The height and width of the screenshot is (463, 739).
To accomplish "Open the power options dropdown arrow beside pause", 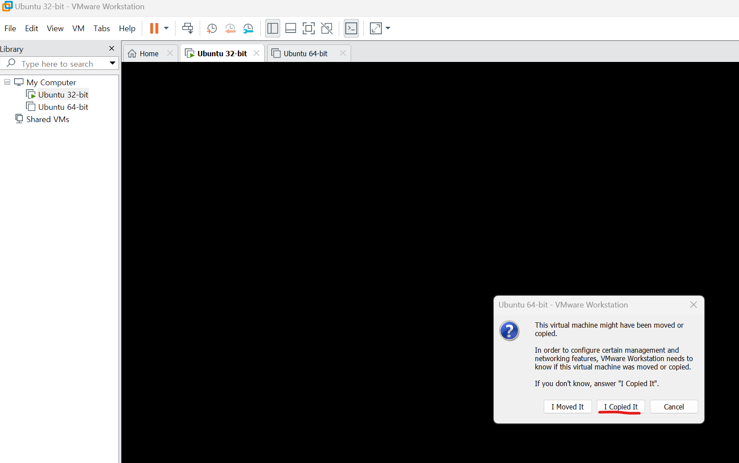I will tap(166, 29).
